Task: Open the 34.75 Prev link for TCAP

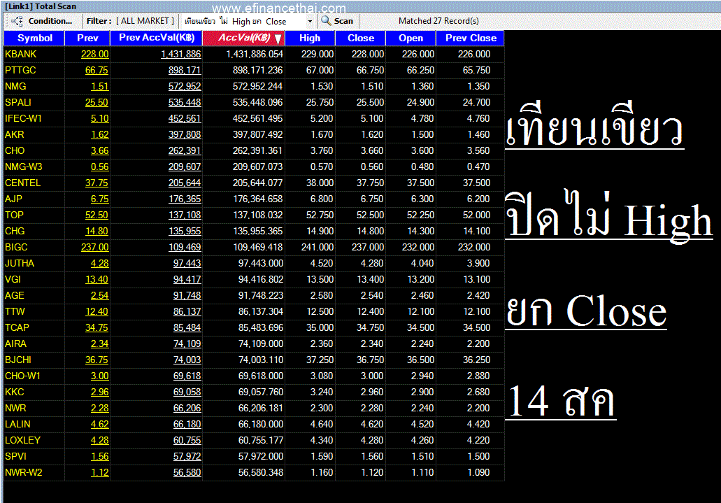Action: pos(97,328)
